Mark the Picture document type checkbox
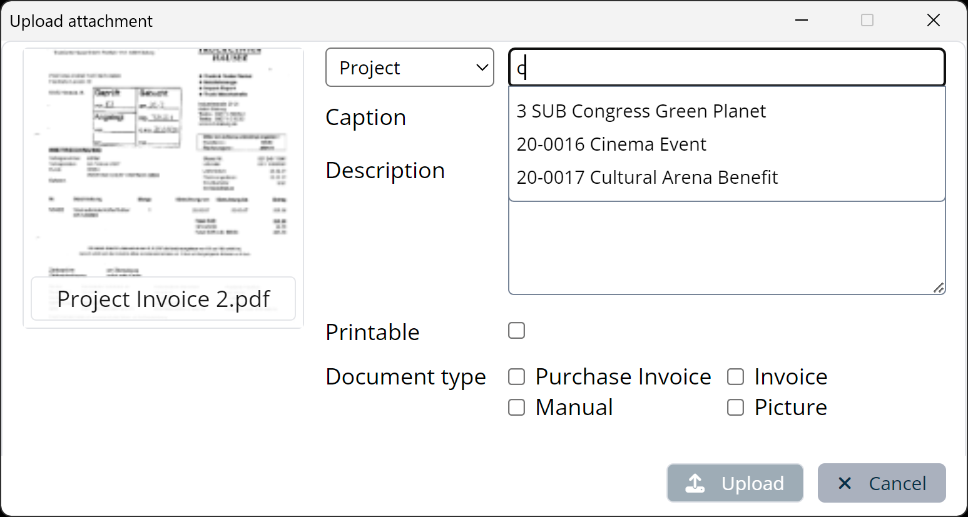Image resolution: width=968 pixels, height=517 pixels. (x=735, y=408)
